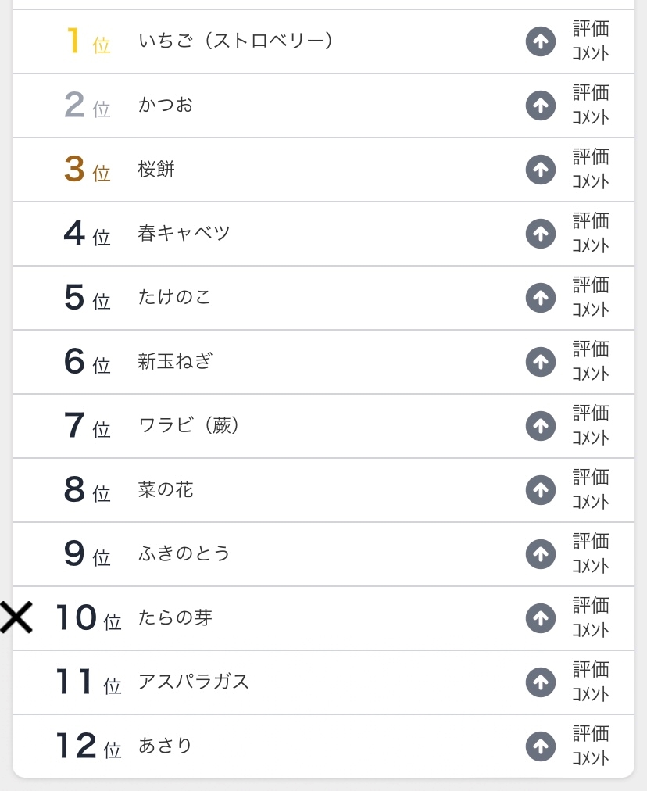The image size is (647, 791).
Task: Click the X mark beside rank 10
Action: click(16, 617)
